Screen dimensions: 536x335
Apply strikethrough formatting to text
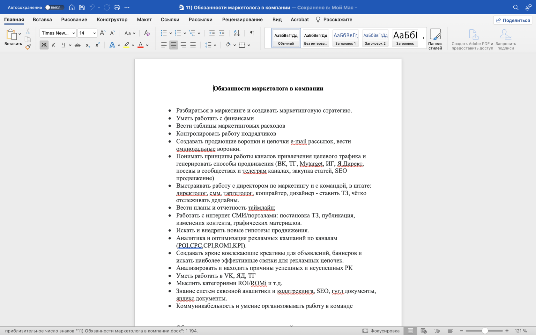(78, 45)
